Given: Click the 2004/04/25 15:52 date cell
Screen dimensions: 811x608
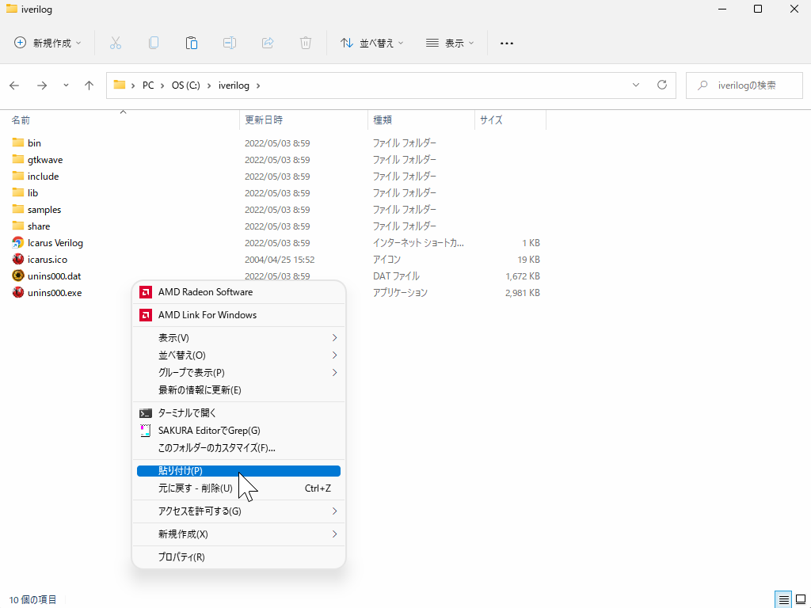Looking at the screenshot, I should [280, 259].
